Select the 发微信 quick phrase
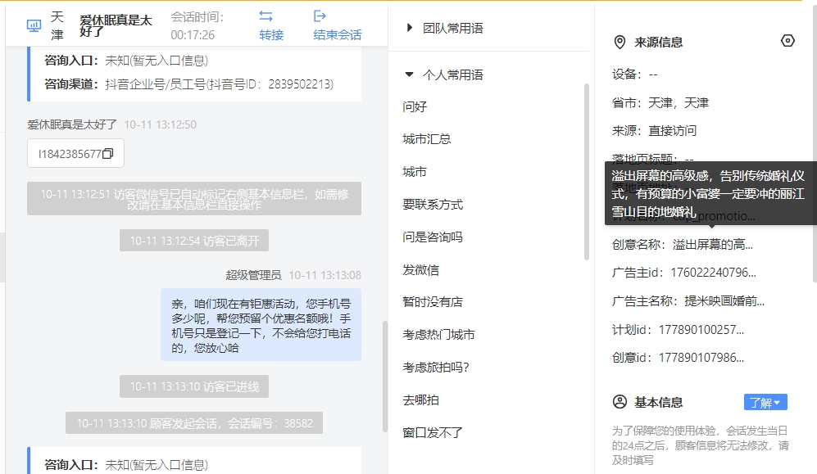The image size is (817, 474). coord(420,270)
